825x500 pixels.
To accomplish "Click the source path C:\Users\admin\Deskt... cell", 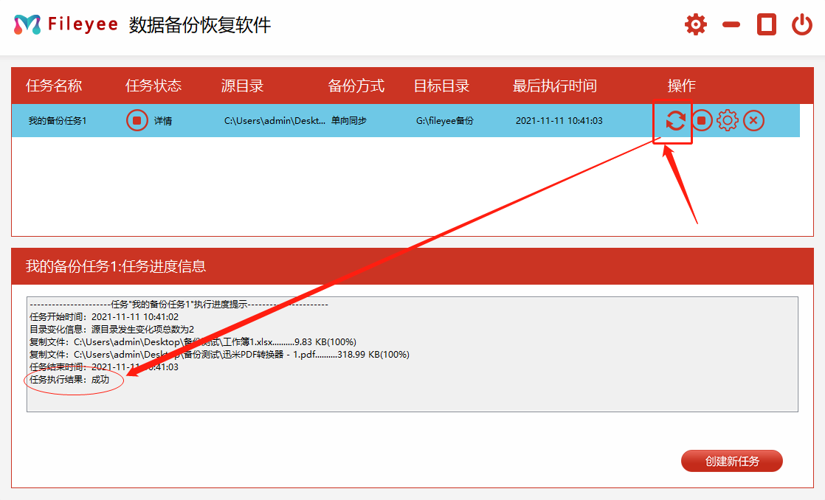I will coord(275,121).
